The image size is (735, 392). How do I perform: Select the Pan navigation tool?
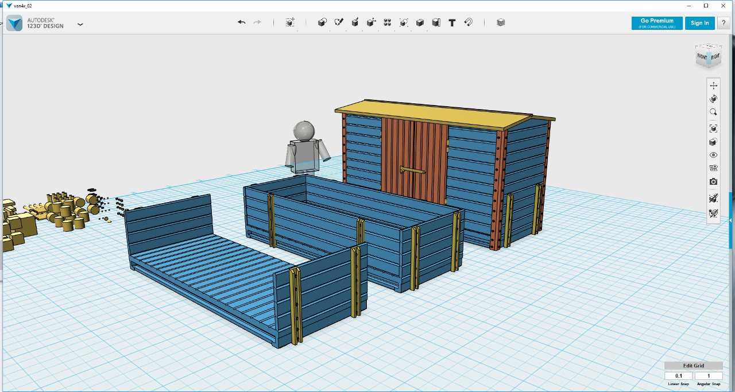713,86
